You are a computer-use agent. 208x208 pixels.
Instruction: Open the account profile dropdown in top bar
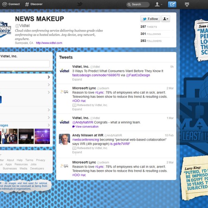[158, 4]
